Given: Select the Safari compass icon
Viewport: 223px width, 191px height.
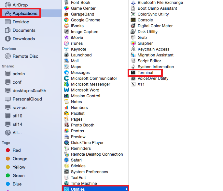Looking at the screenshot, I should tap(66, 160).
